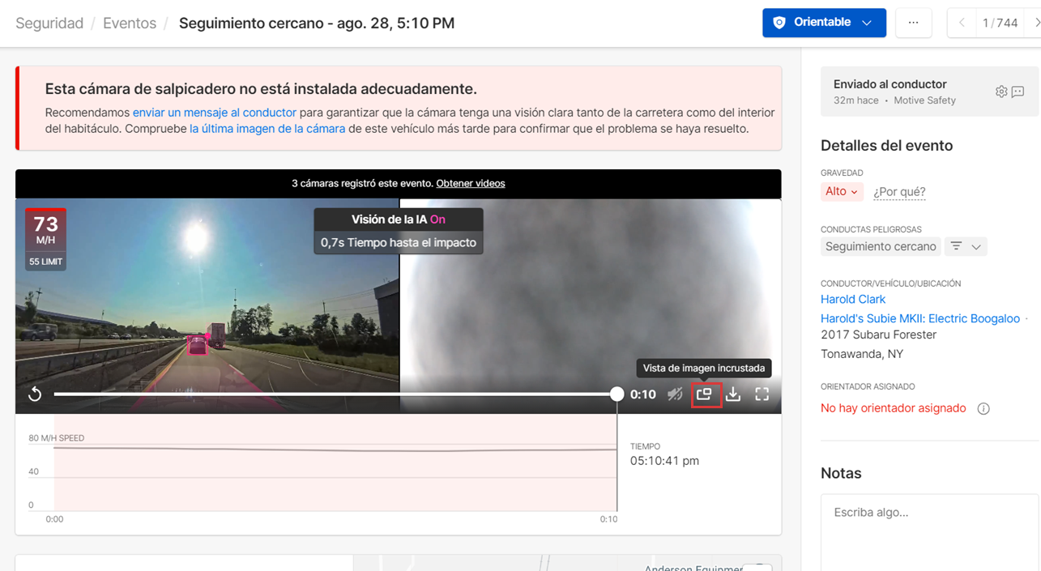This screenshot has width=1041, height=571.
Task: Unmute the video audio
Action: pyautogui.click(x=675, y=394)
